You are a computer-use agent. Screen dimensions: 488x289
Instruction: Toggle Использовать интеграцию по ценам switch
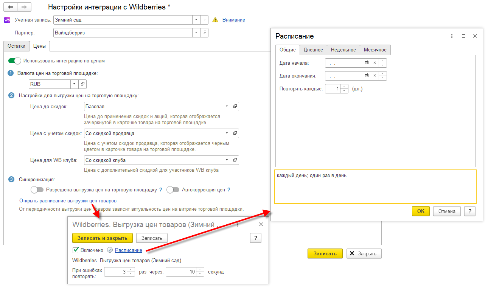[x=14, y=61]
